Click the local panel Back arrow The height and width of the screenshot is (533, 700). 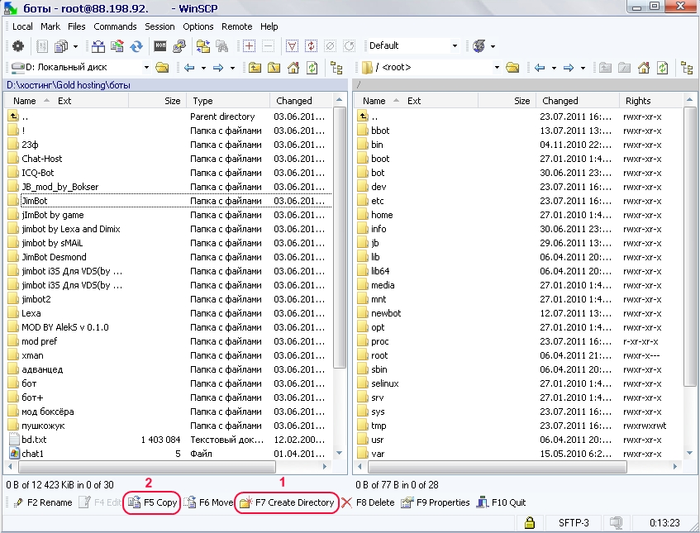coord(189,68)
